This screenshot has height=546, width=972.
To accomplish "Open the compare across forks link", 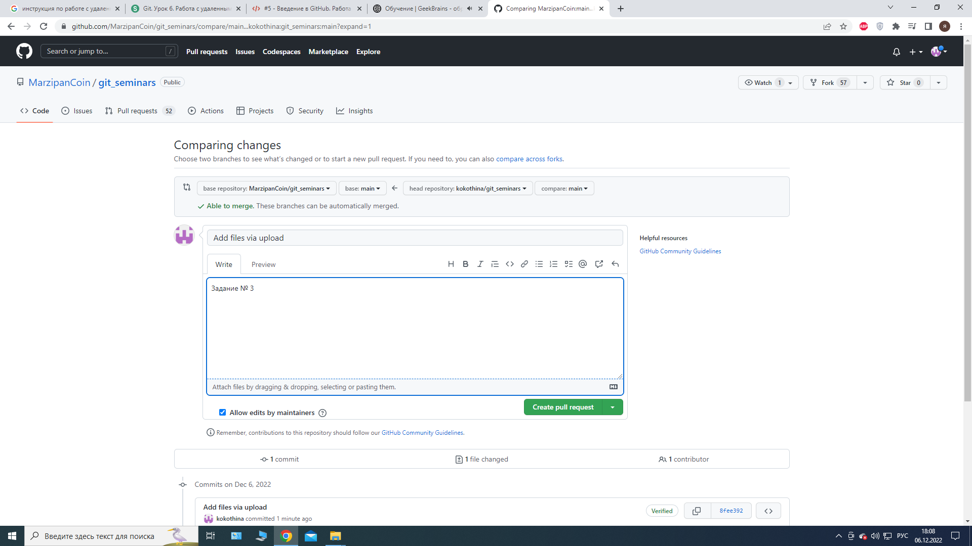I will pos(529,159).
